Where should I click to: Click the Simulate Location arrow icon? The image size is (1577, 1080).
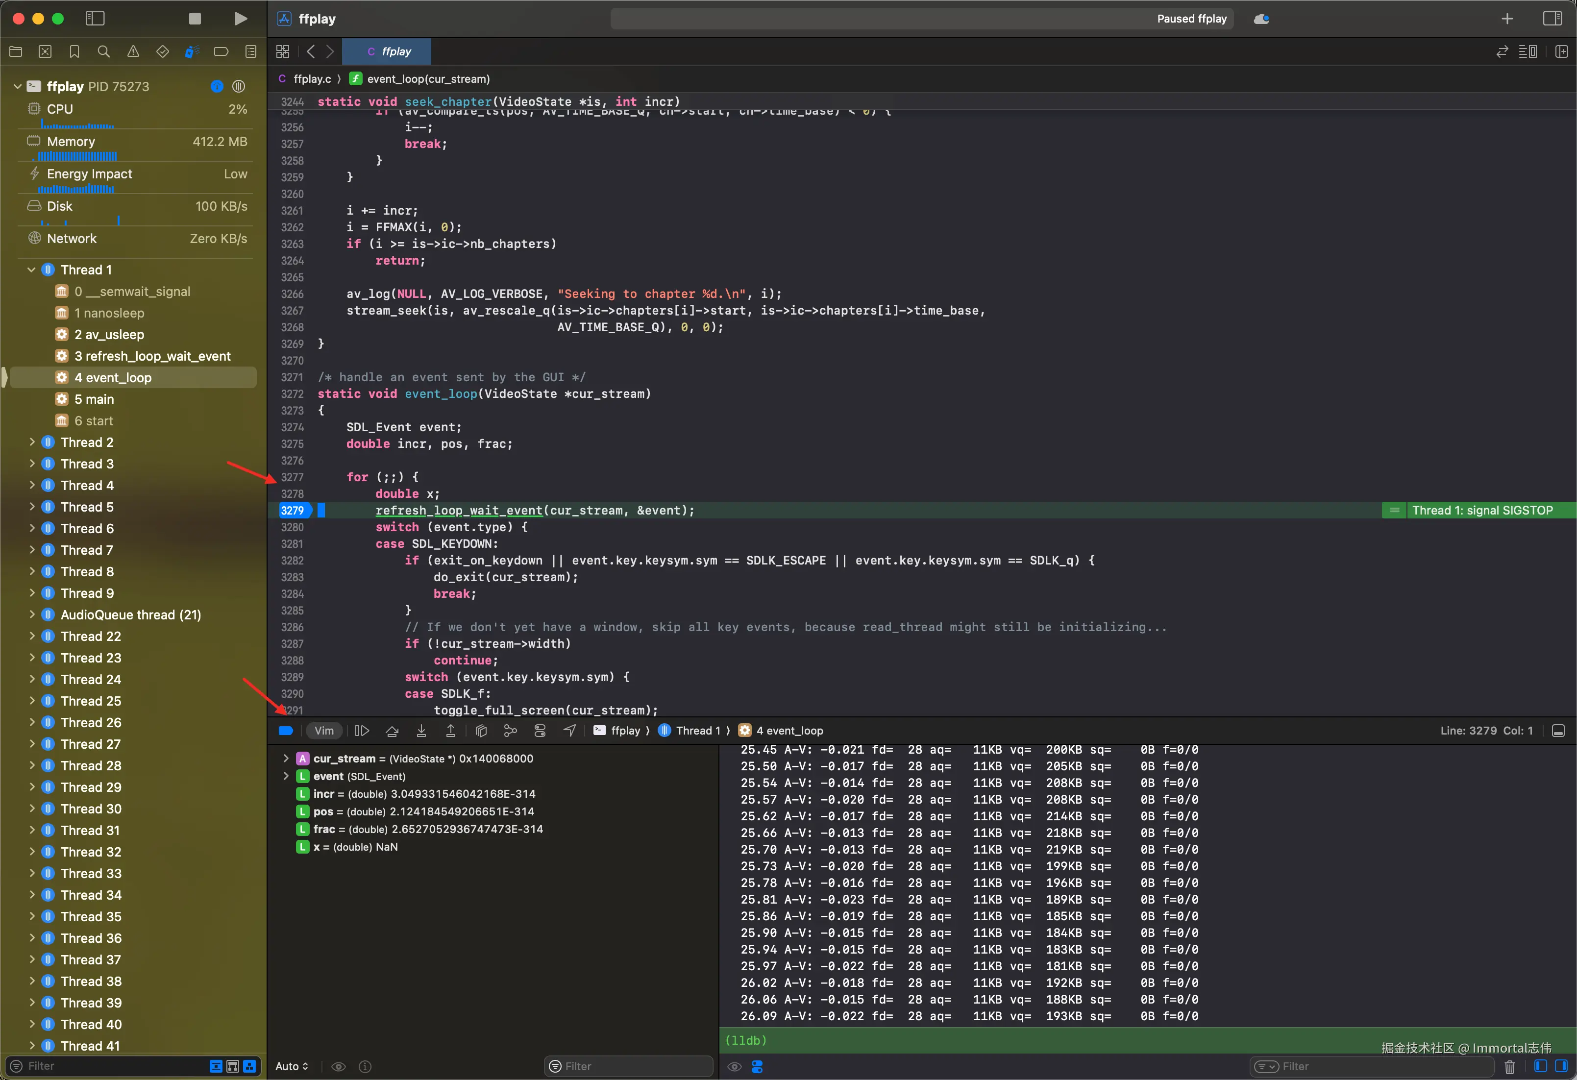pyautogui.click(x=569, y=731)
